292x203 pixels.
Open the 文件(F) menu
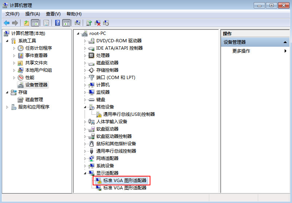pyautogui.click(x=12, y=14)
